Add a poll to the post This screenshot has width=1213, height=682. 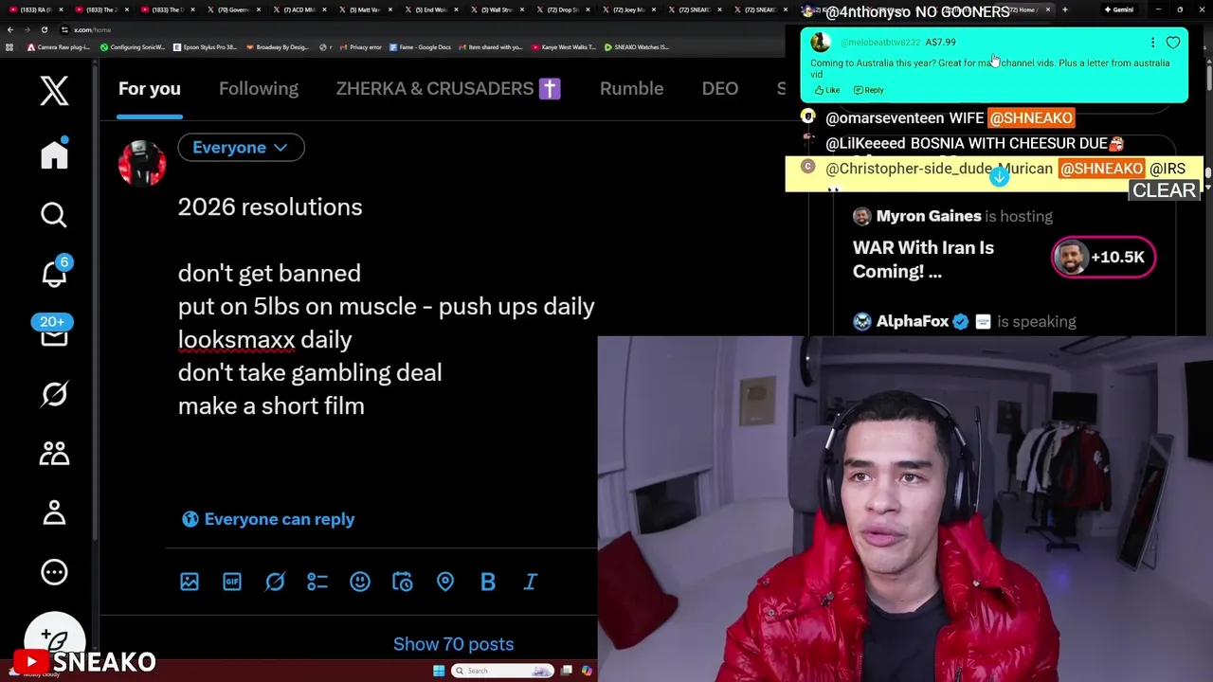(317, 582)
